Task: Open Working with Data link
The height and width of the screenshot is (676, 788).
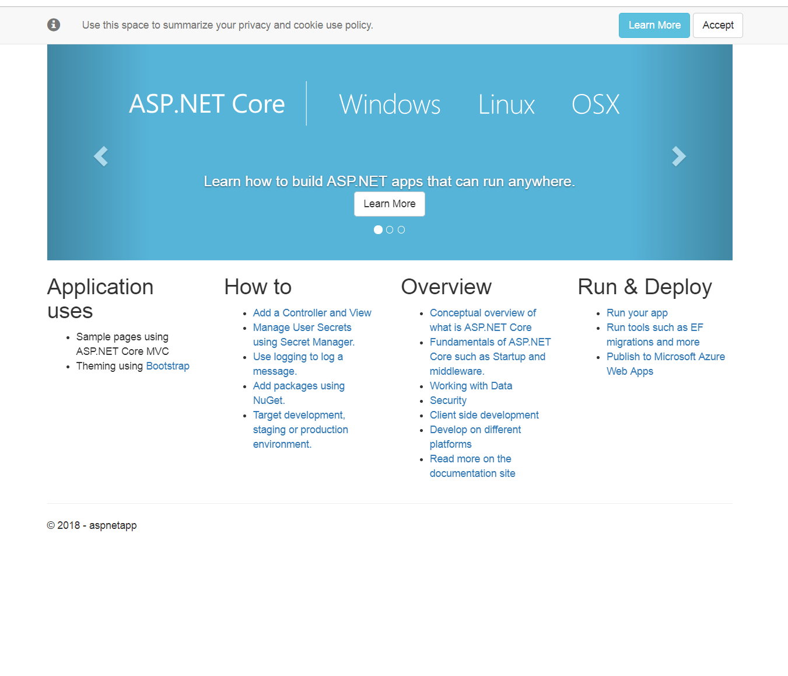Action: (x=471, y=386)
